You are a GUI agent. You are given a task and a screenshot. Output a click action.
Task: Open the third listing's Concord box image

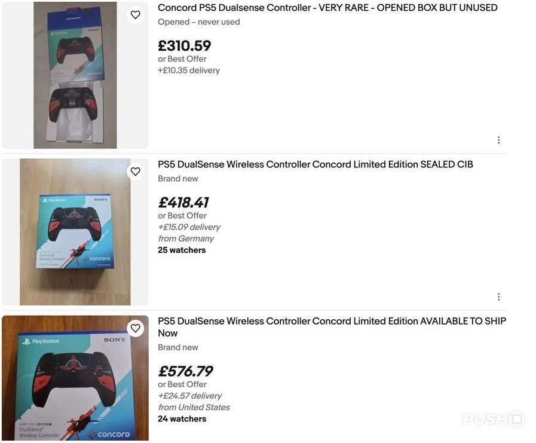tap(75, 379)
